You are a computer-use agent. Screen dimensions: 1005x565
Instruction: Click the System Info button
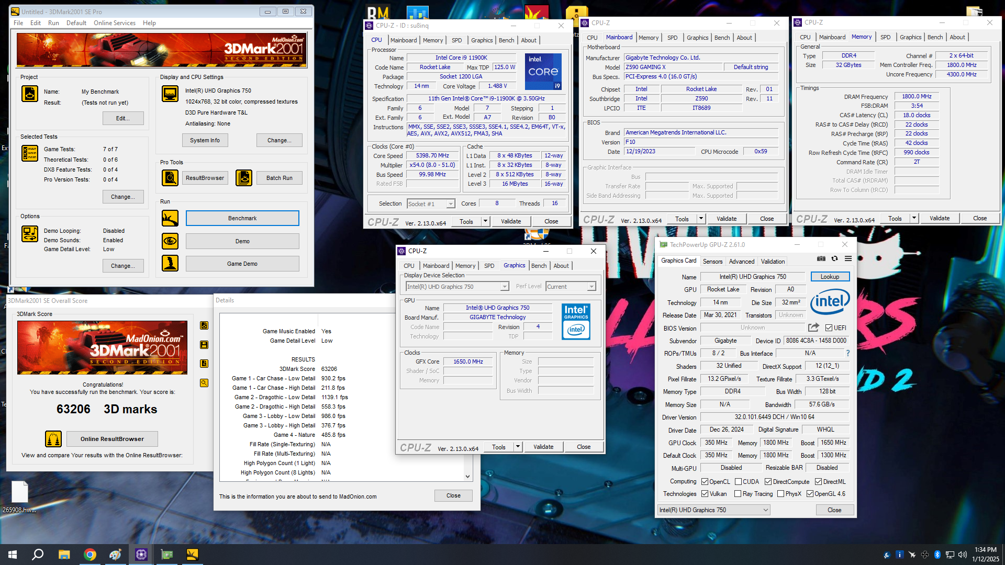click(x=205, y=140)
